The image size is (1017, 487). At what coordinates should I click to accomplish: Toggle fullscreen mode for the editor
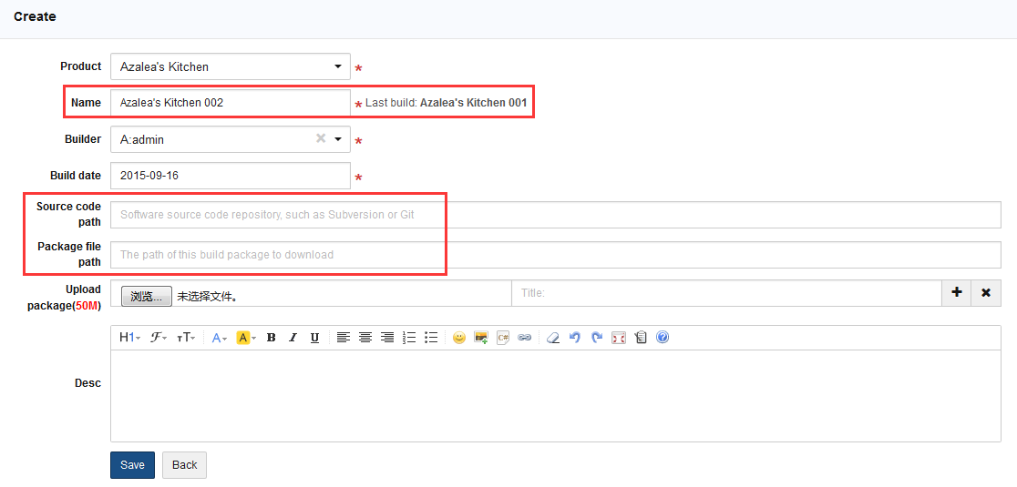pos(619,338)
